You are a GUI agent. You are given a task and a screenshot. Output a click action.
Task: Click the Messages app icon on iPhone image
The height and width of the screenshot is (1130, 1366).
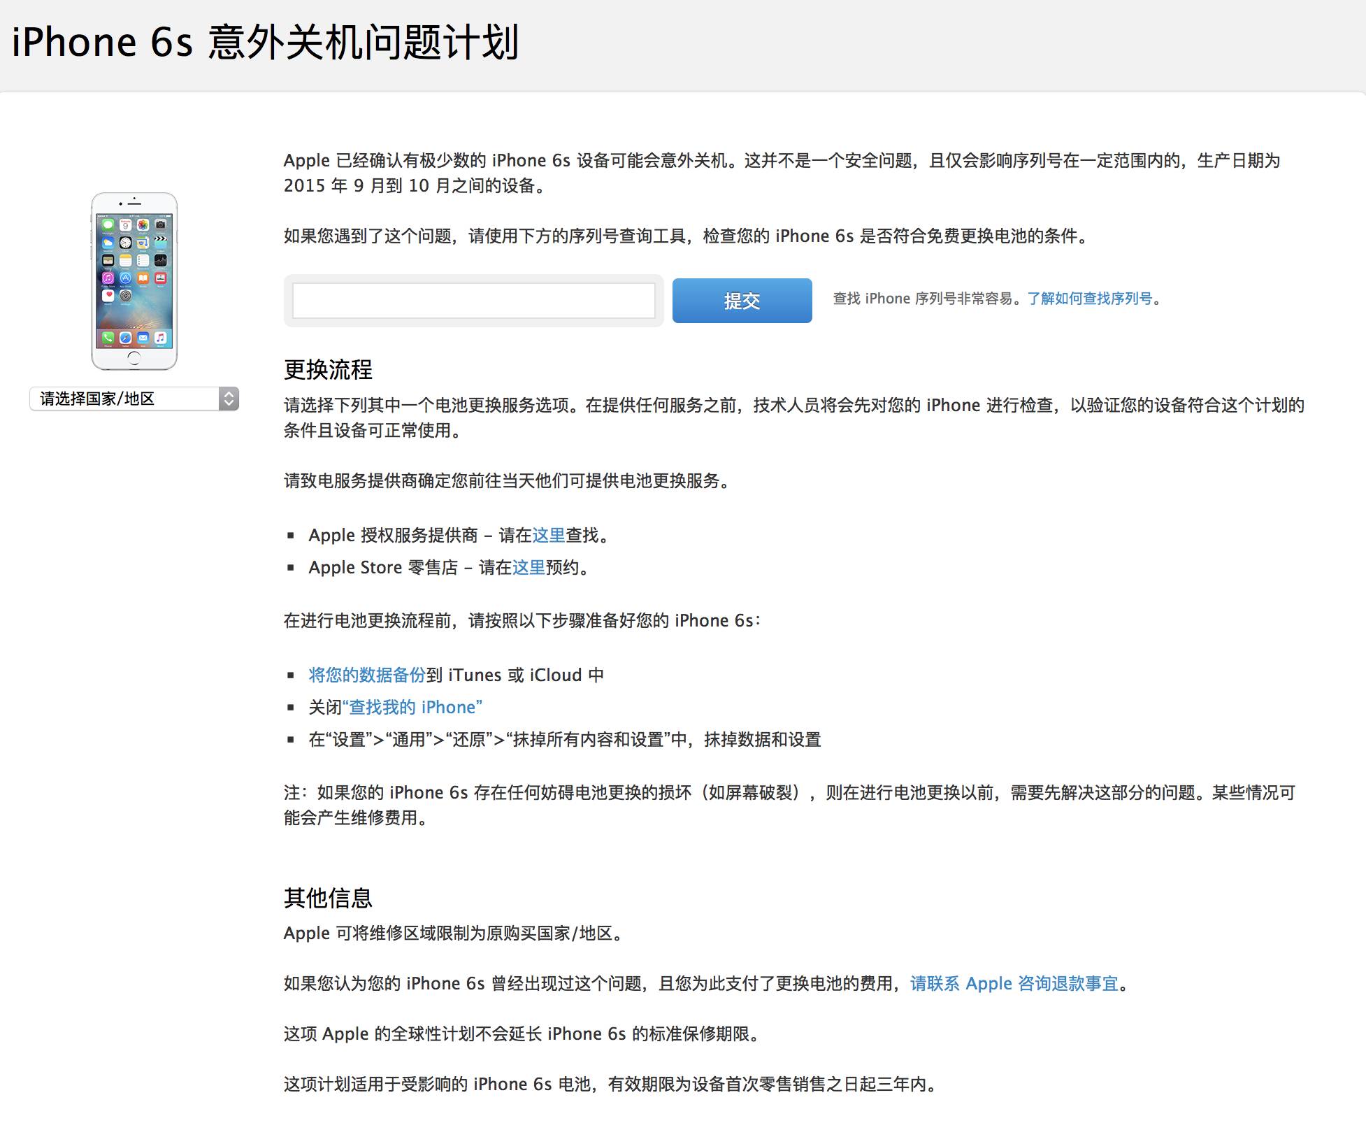[108, 225]
